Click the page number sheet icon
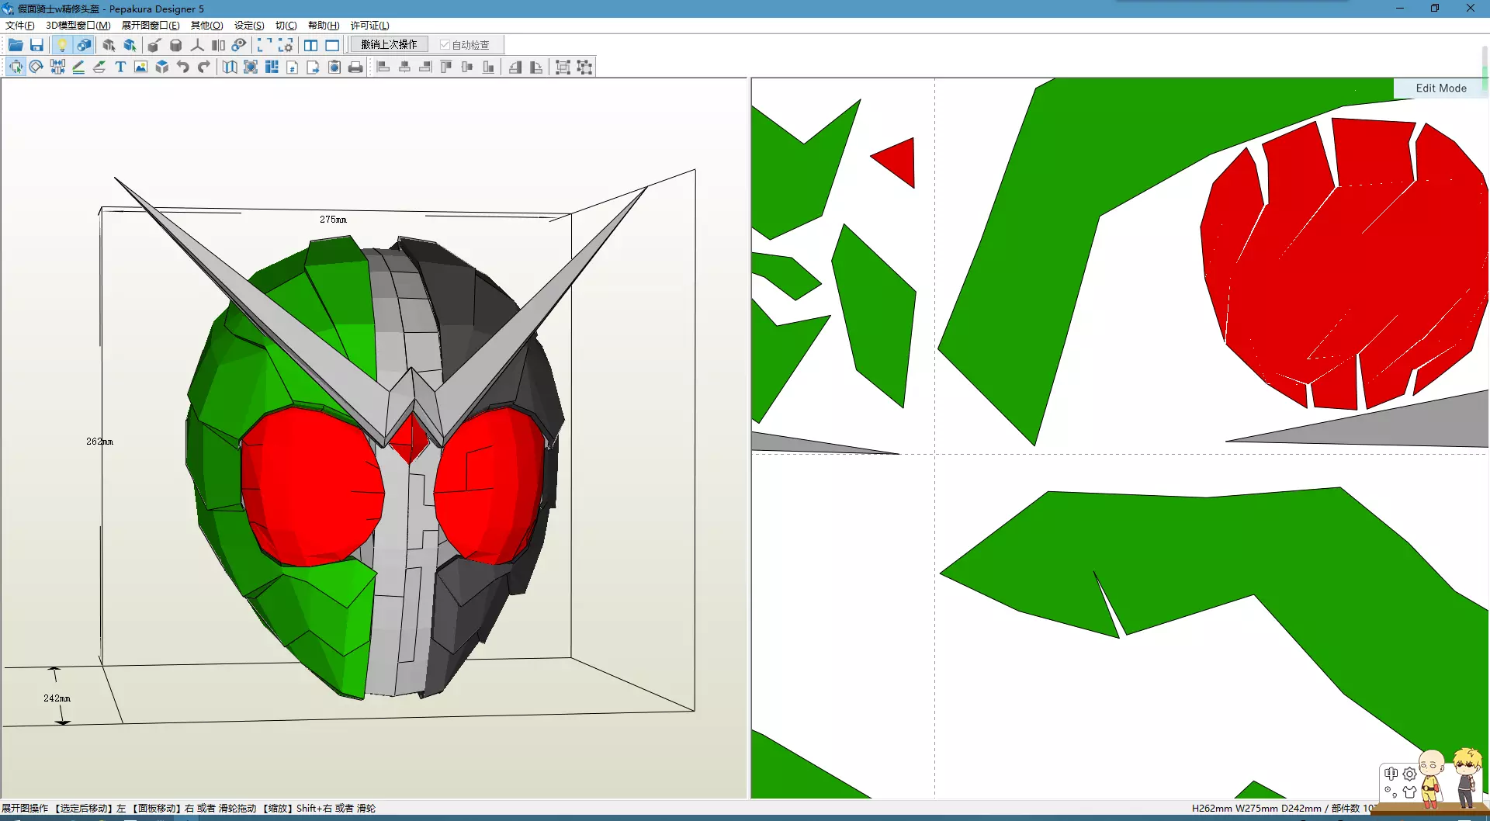Image resolution: width=1490 pixels, height=821 pixels. (x=293, y=67)
